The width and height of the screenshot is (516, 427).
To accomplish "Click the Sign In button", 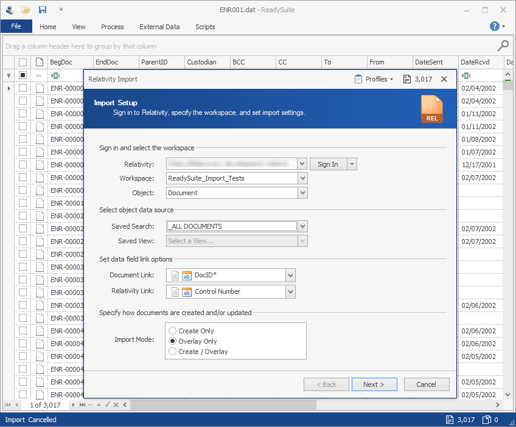I will tap(328, 164).
